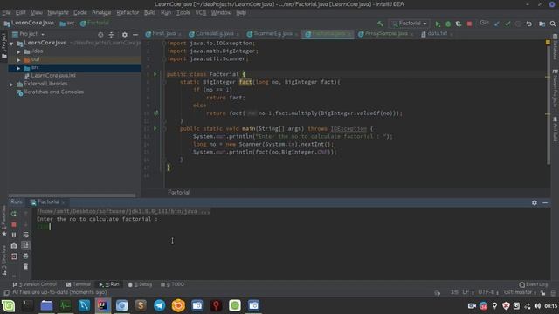This screenshot has height=314, width=559.
Task: Click the collapse all icon in Project panel
Action: click(111, 35)
